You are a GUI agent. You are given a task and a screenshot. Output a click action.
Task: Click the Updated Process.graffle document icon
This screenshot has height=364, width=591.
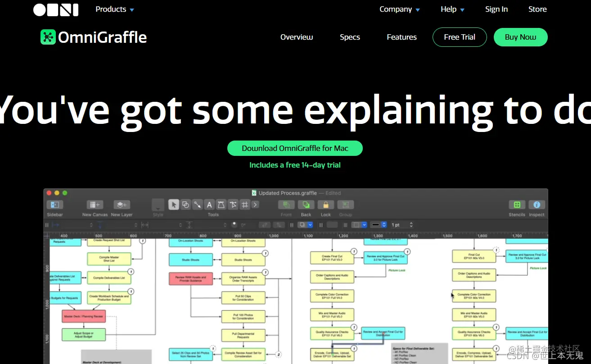(x=254, y=193)
